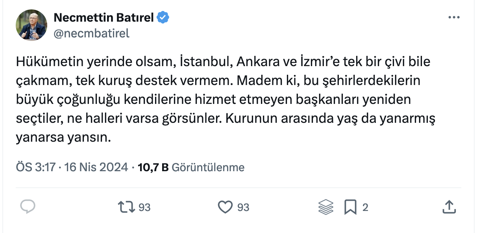Open the @necmbatirel handle link
Image resolution: width=477 pixels, height=233 pixels.
coord(91,33)
